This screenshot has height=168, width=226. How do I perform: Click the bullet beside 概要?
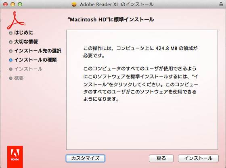[x=10, y=78]
